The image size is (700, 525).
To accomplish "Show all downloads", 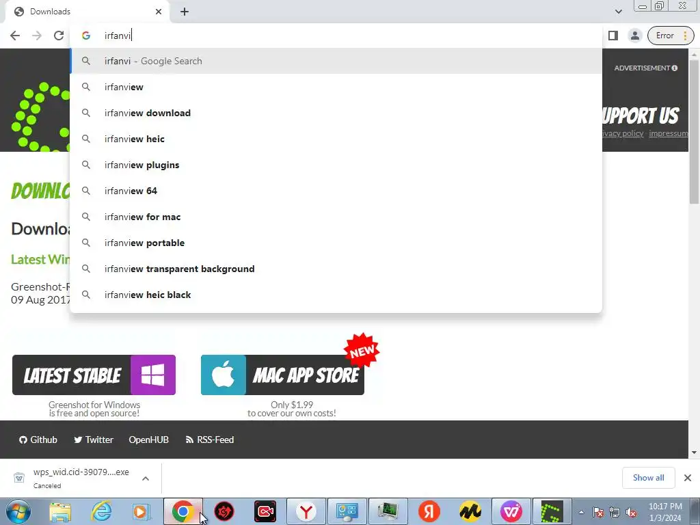I will [648, 478].
